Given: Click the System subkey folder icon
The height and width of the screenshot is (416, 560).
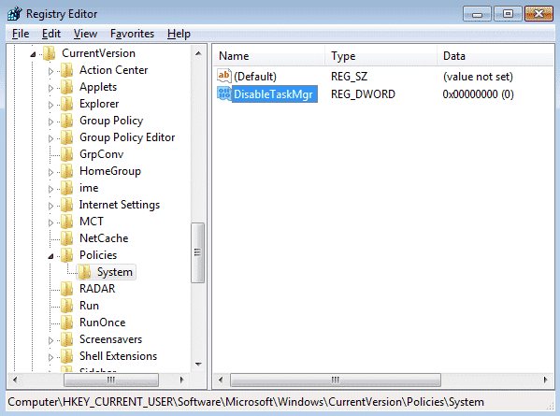Looking at the screenshot, I should coord(85,272).
